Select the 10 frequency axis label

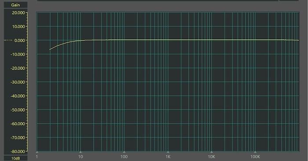(x=81, y=157)
